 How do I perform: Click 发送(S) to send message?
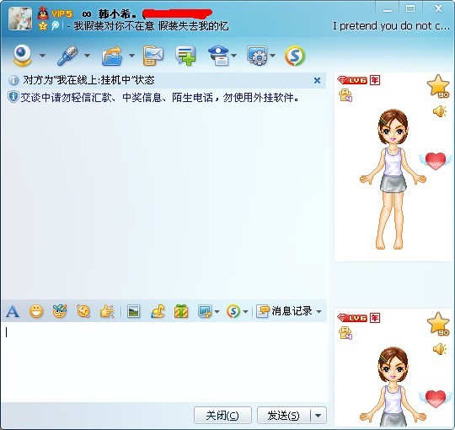283,415
